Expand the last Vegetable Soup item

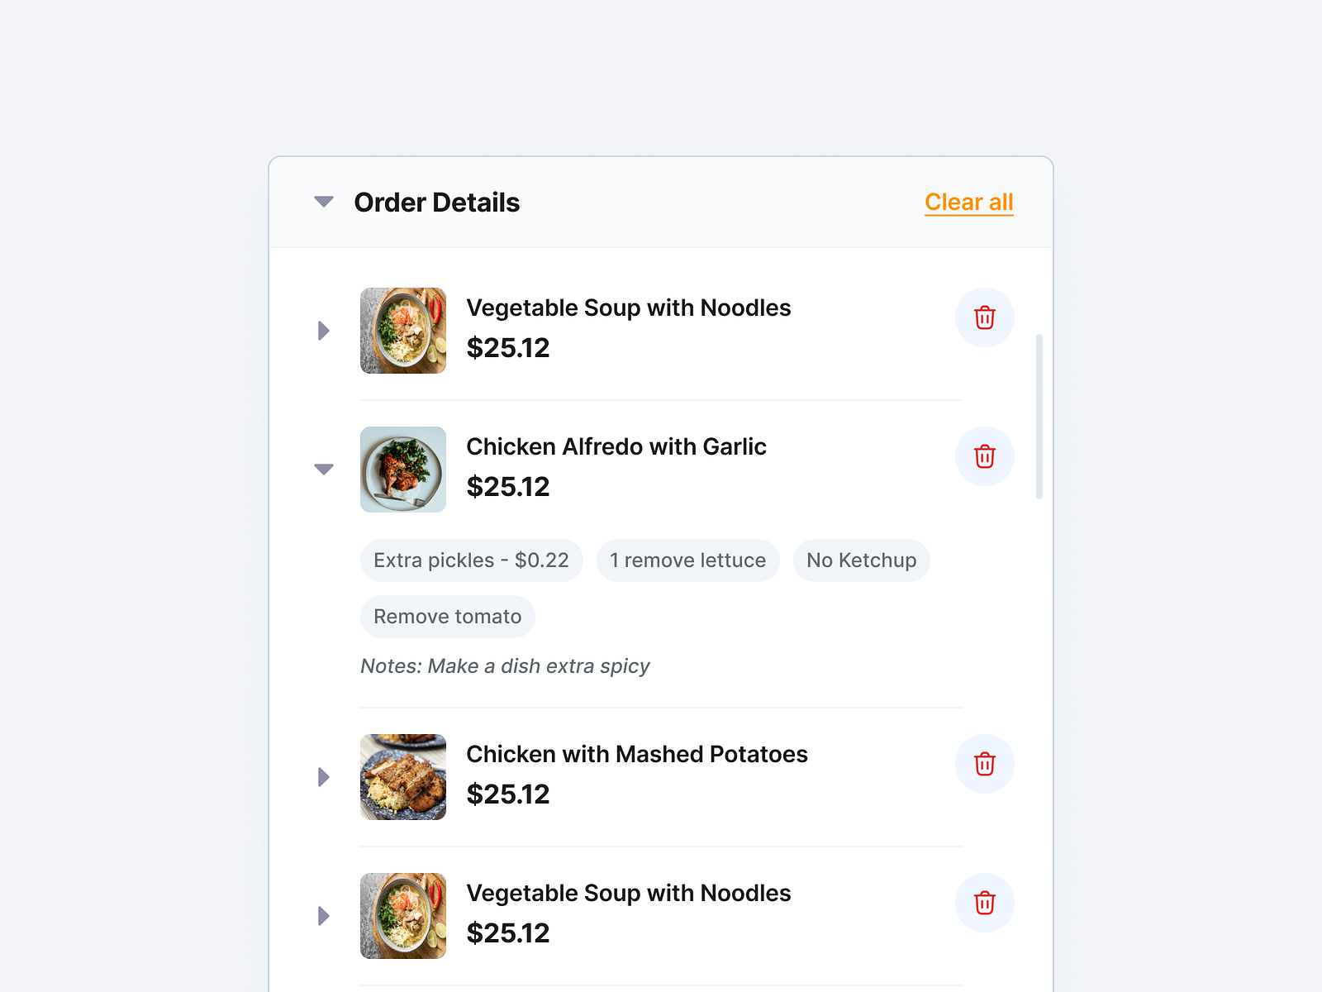click(323, 915)
